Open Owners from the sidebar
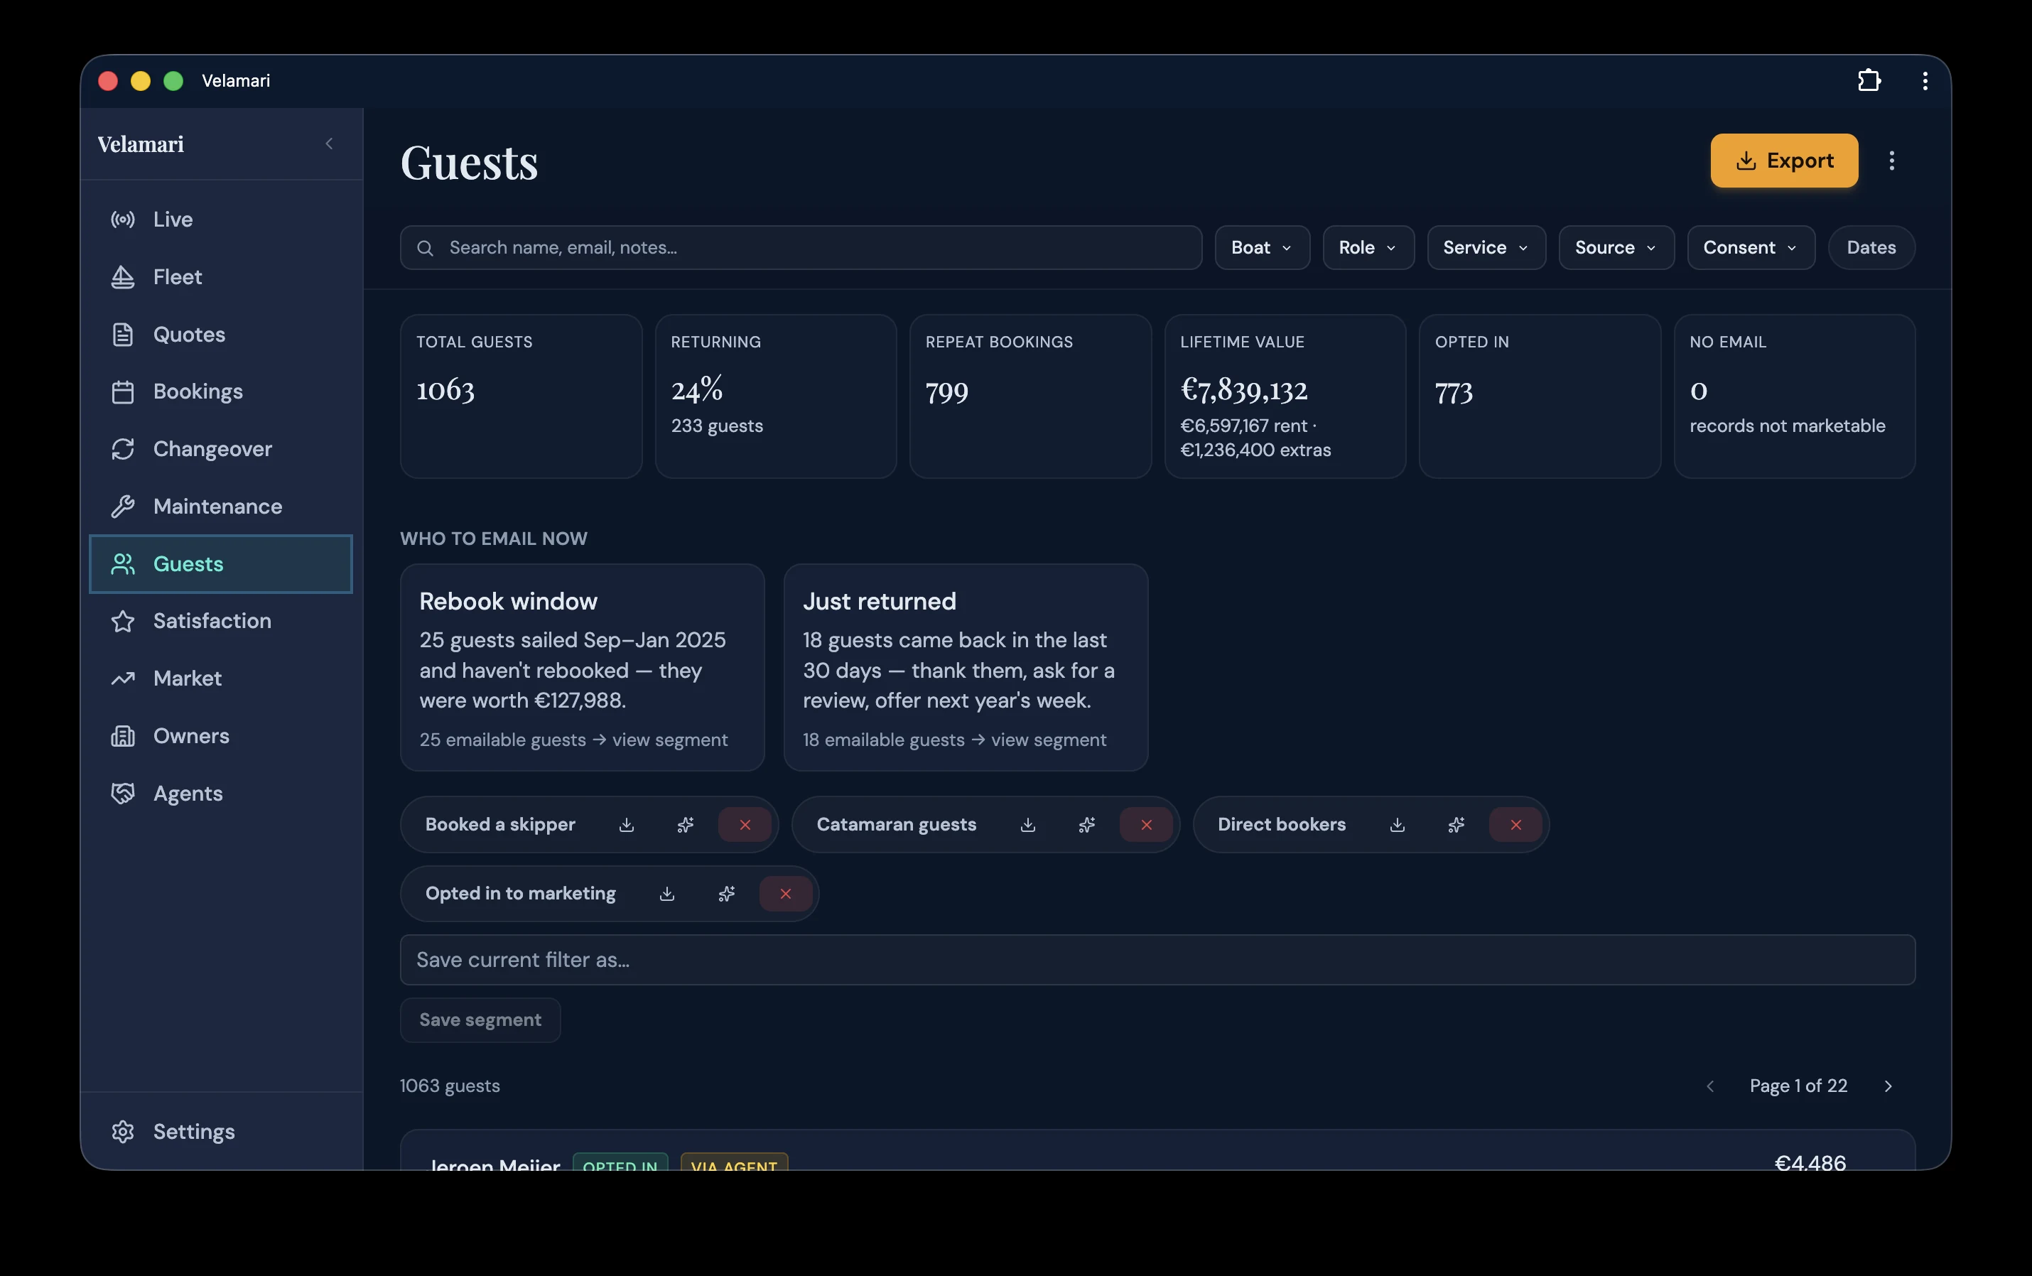This screenshot has width=2032, height=1276. coord(221,736)
